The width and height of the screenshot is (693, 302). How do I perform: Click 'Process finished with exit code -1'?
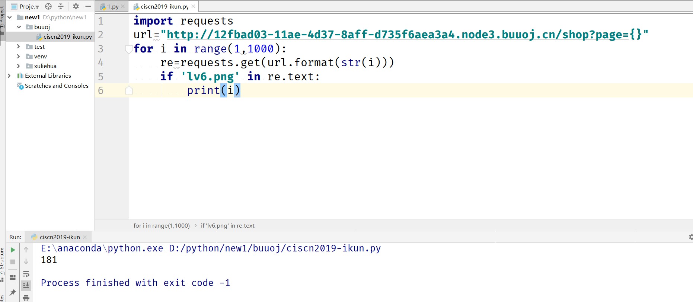point(135,283)
